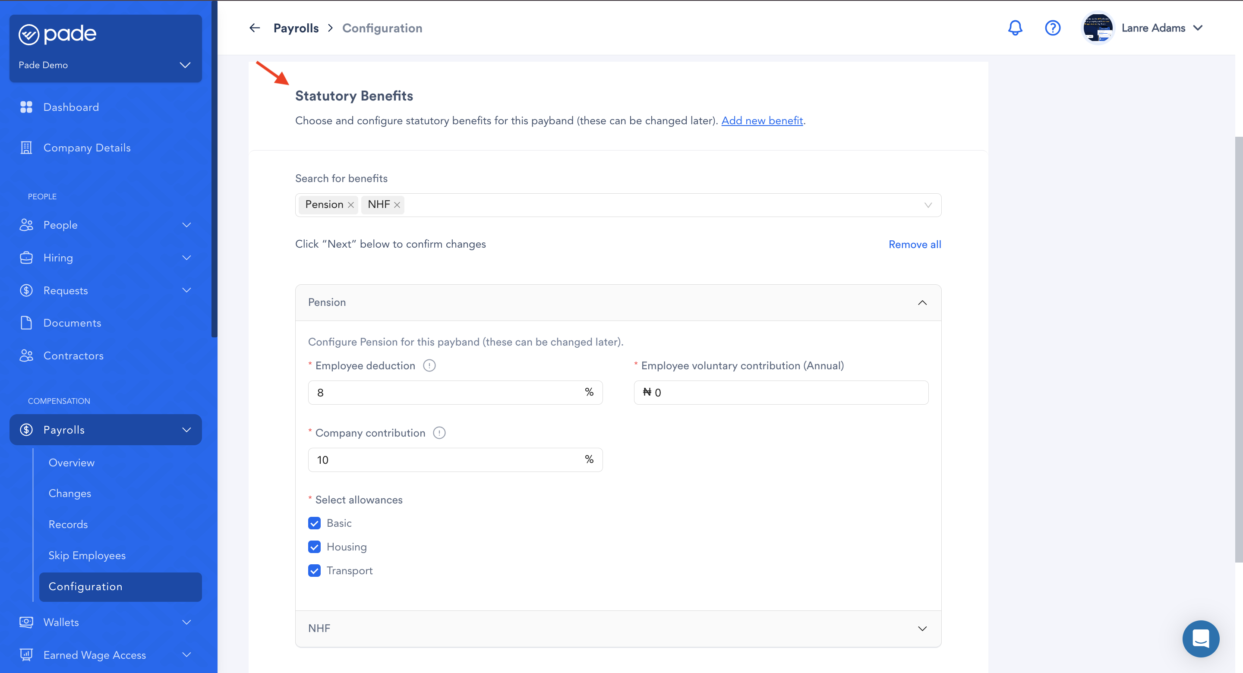Click the notification bell icon
Screen dimensions: 1243x673
tap(1015, 28)
